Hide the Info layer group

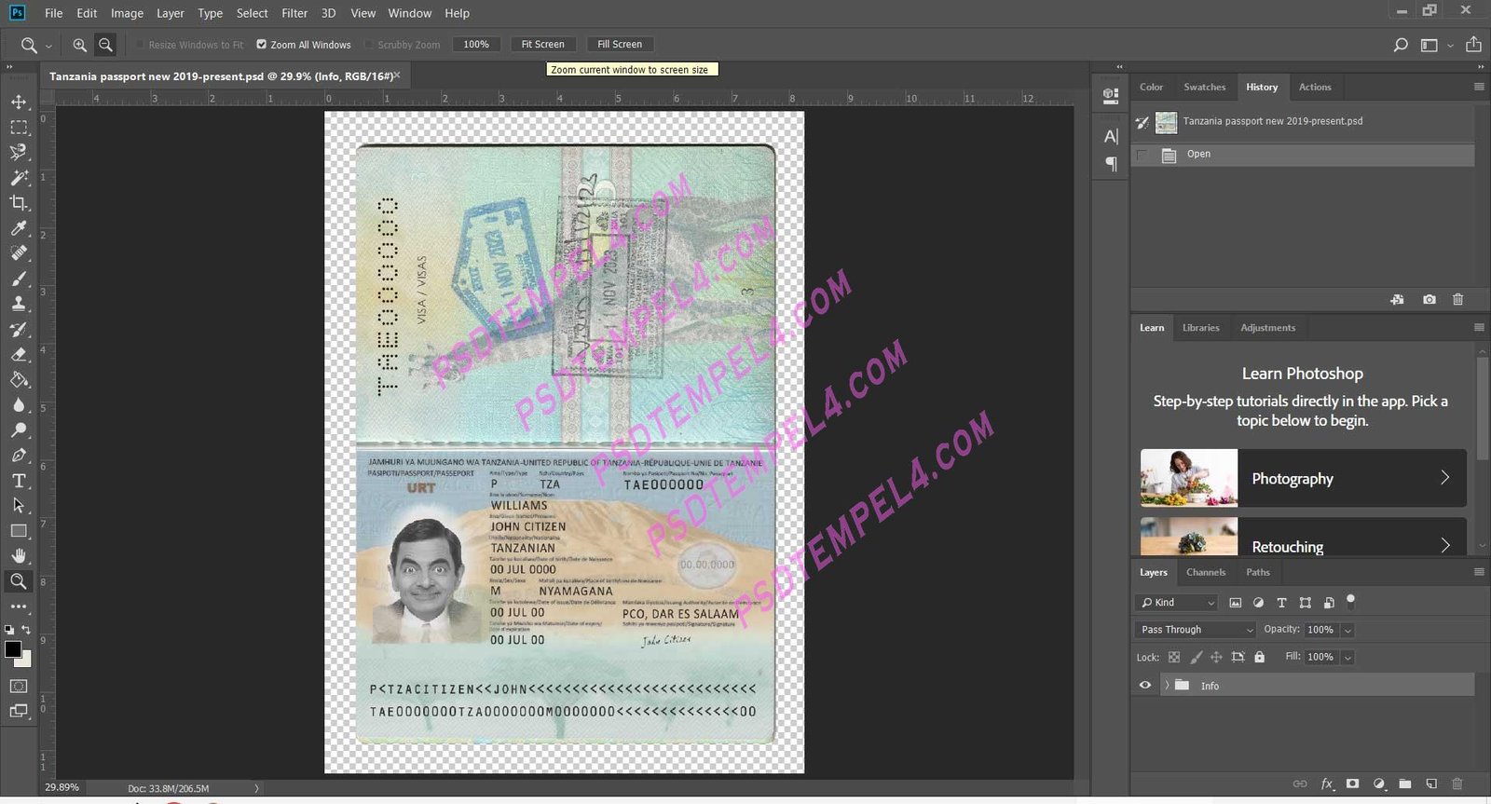(x=1145, y=686)
